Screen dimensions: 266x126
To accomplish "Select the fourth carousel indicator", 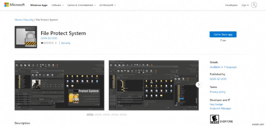I will click(115, 115).
